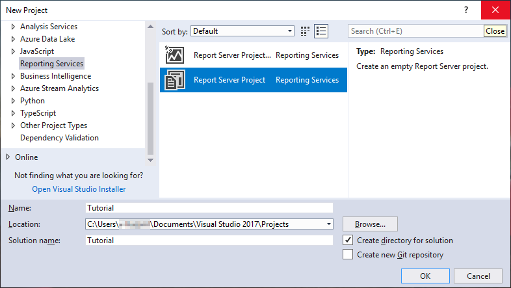
Task: Select Reporting Services in the tree
Action: pyautogui.click(x=51, y=64)
